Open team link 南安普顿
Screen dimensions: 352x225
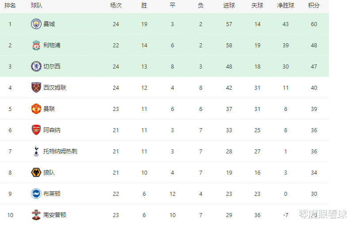[x=55, y=215]
